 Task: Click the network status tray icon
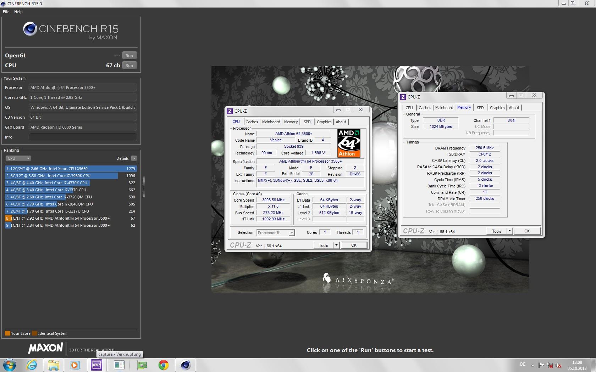[550, 365]
